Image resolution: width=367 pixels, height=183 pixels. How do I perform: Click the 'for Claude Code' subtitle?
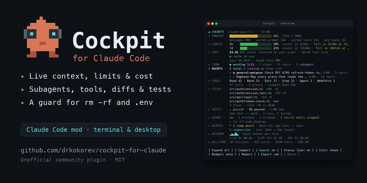point(111,58)
